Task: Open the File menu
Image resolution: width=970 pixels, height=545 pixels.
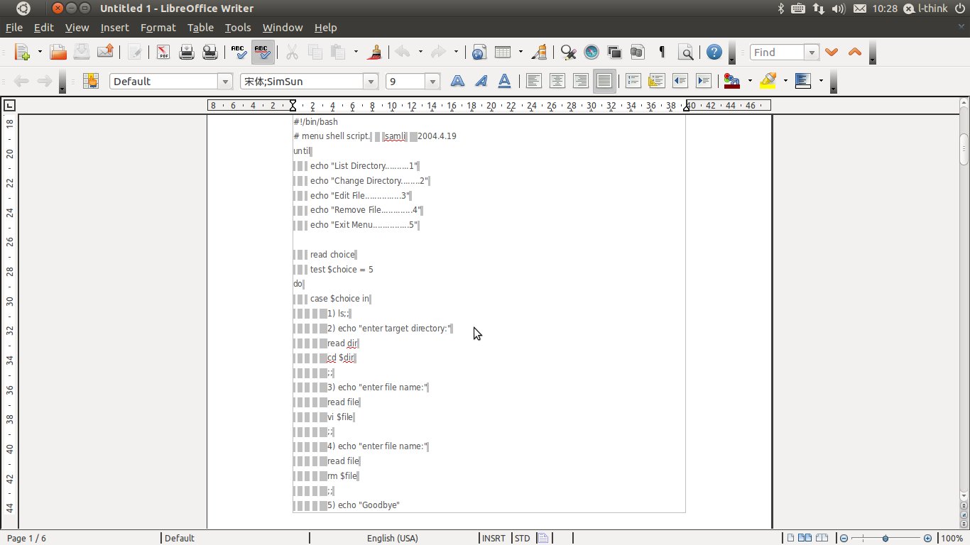Action: [14, 27]
